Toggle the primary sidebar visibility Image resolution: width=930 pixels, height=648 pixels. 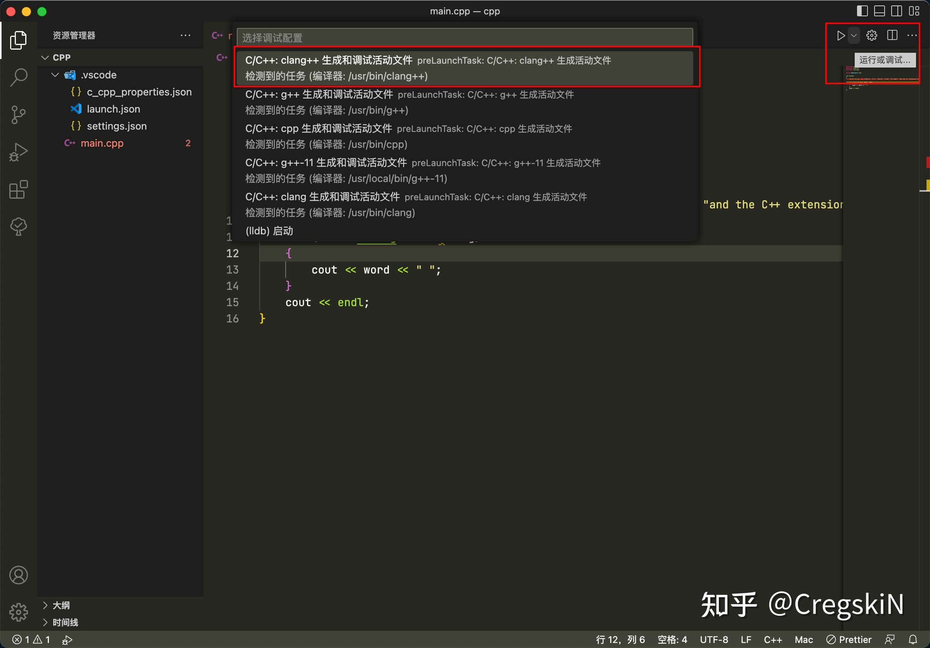(862, 11)
